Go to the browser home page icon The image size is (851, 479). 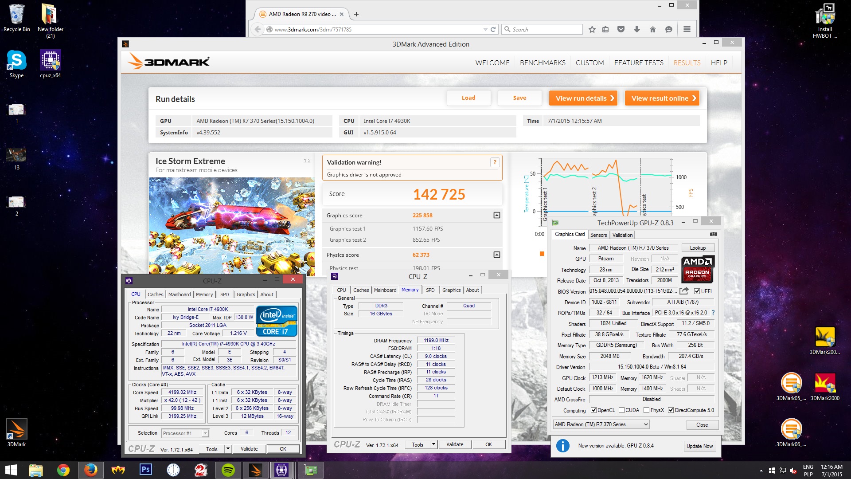653,29
